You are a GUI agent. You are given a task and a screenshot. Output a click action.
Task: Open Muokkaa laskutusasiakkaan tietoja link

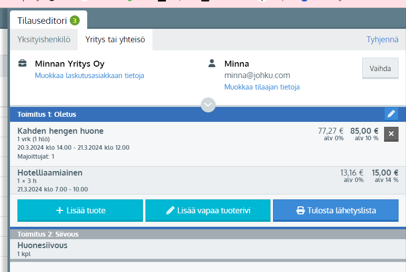tap(89, 76)
